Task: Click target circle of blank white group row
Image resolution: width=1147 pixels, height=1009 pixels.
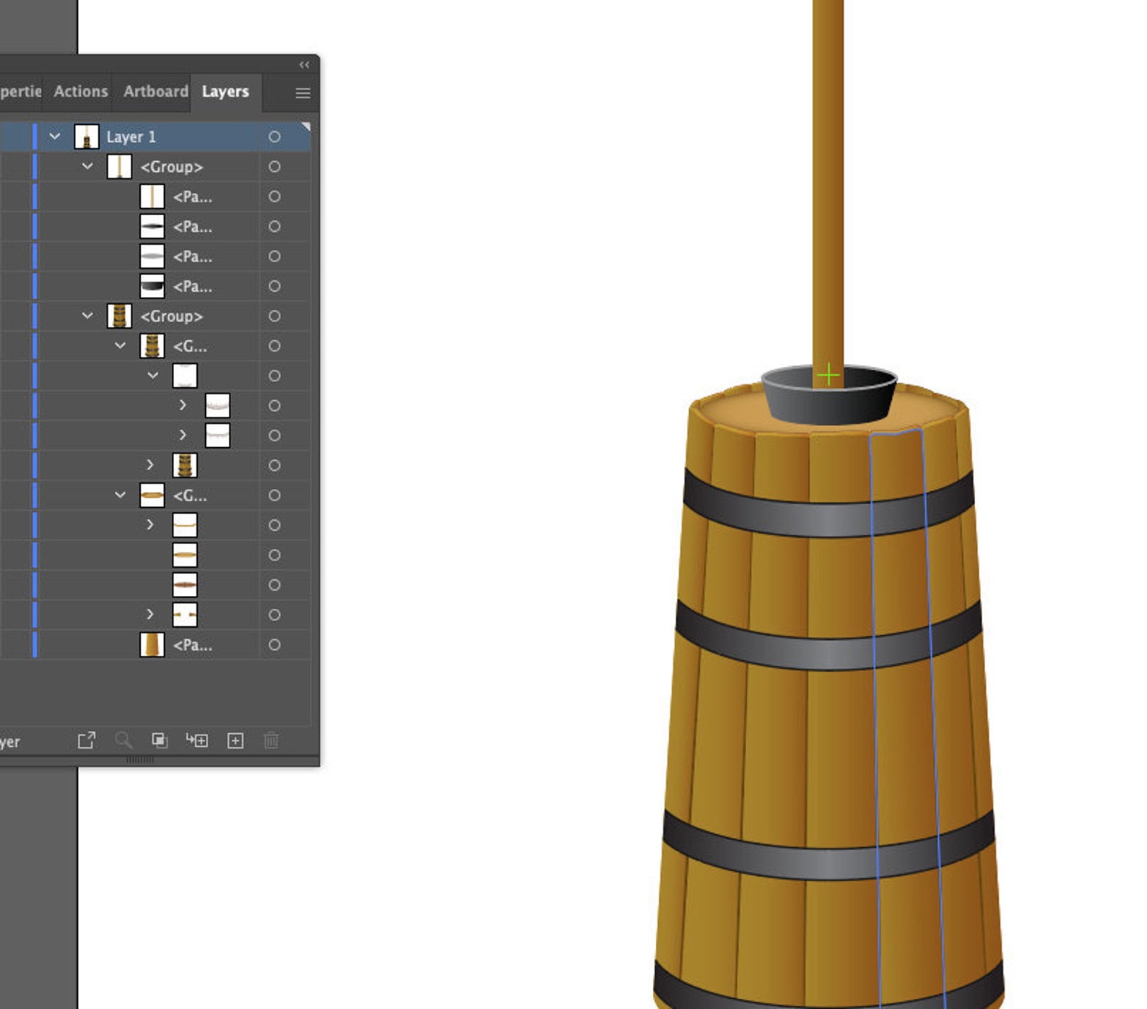Action: tap(274, 376)
